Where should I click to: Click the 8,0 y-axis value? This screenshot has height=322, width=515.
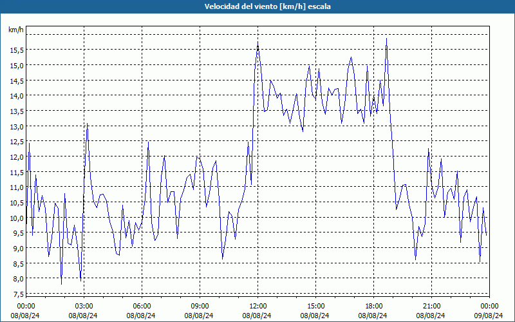(18, 279)
